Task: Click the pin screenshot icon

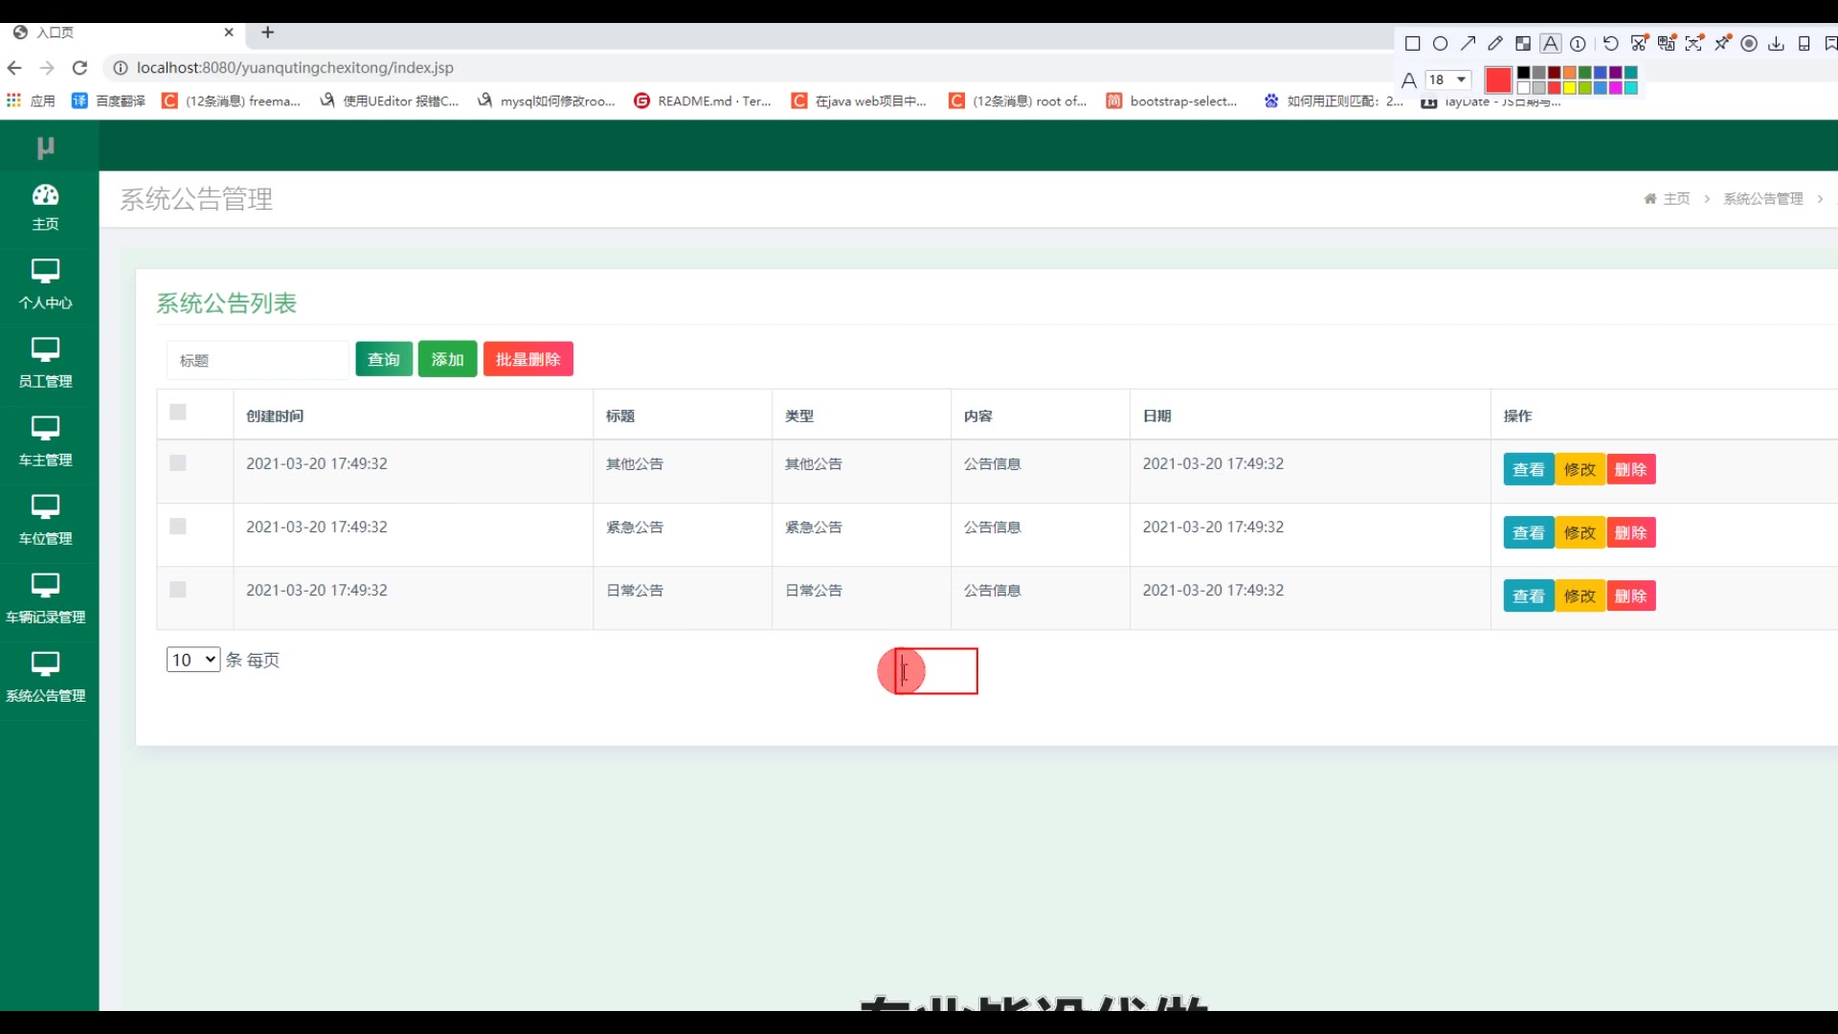Action: (1722, 43)
